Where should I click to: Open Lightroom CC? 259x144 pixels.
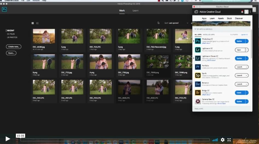pyautogui.click(x=240, y=50)
